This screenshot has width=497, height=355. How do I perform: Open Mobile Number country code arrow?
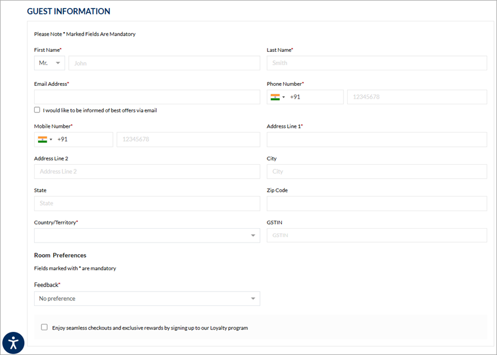click(51, 139)
